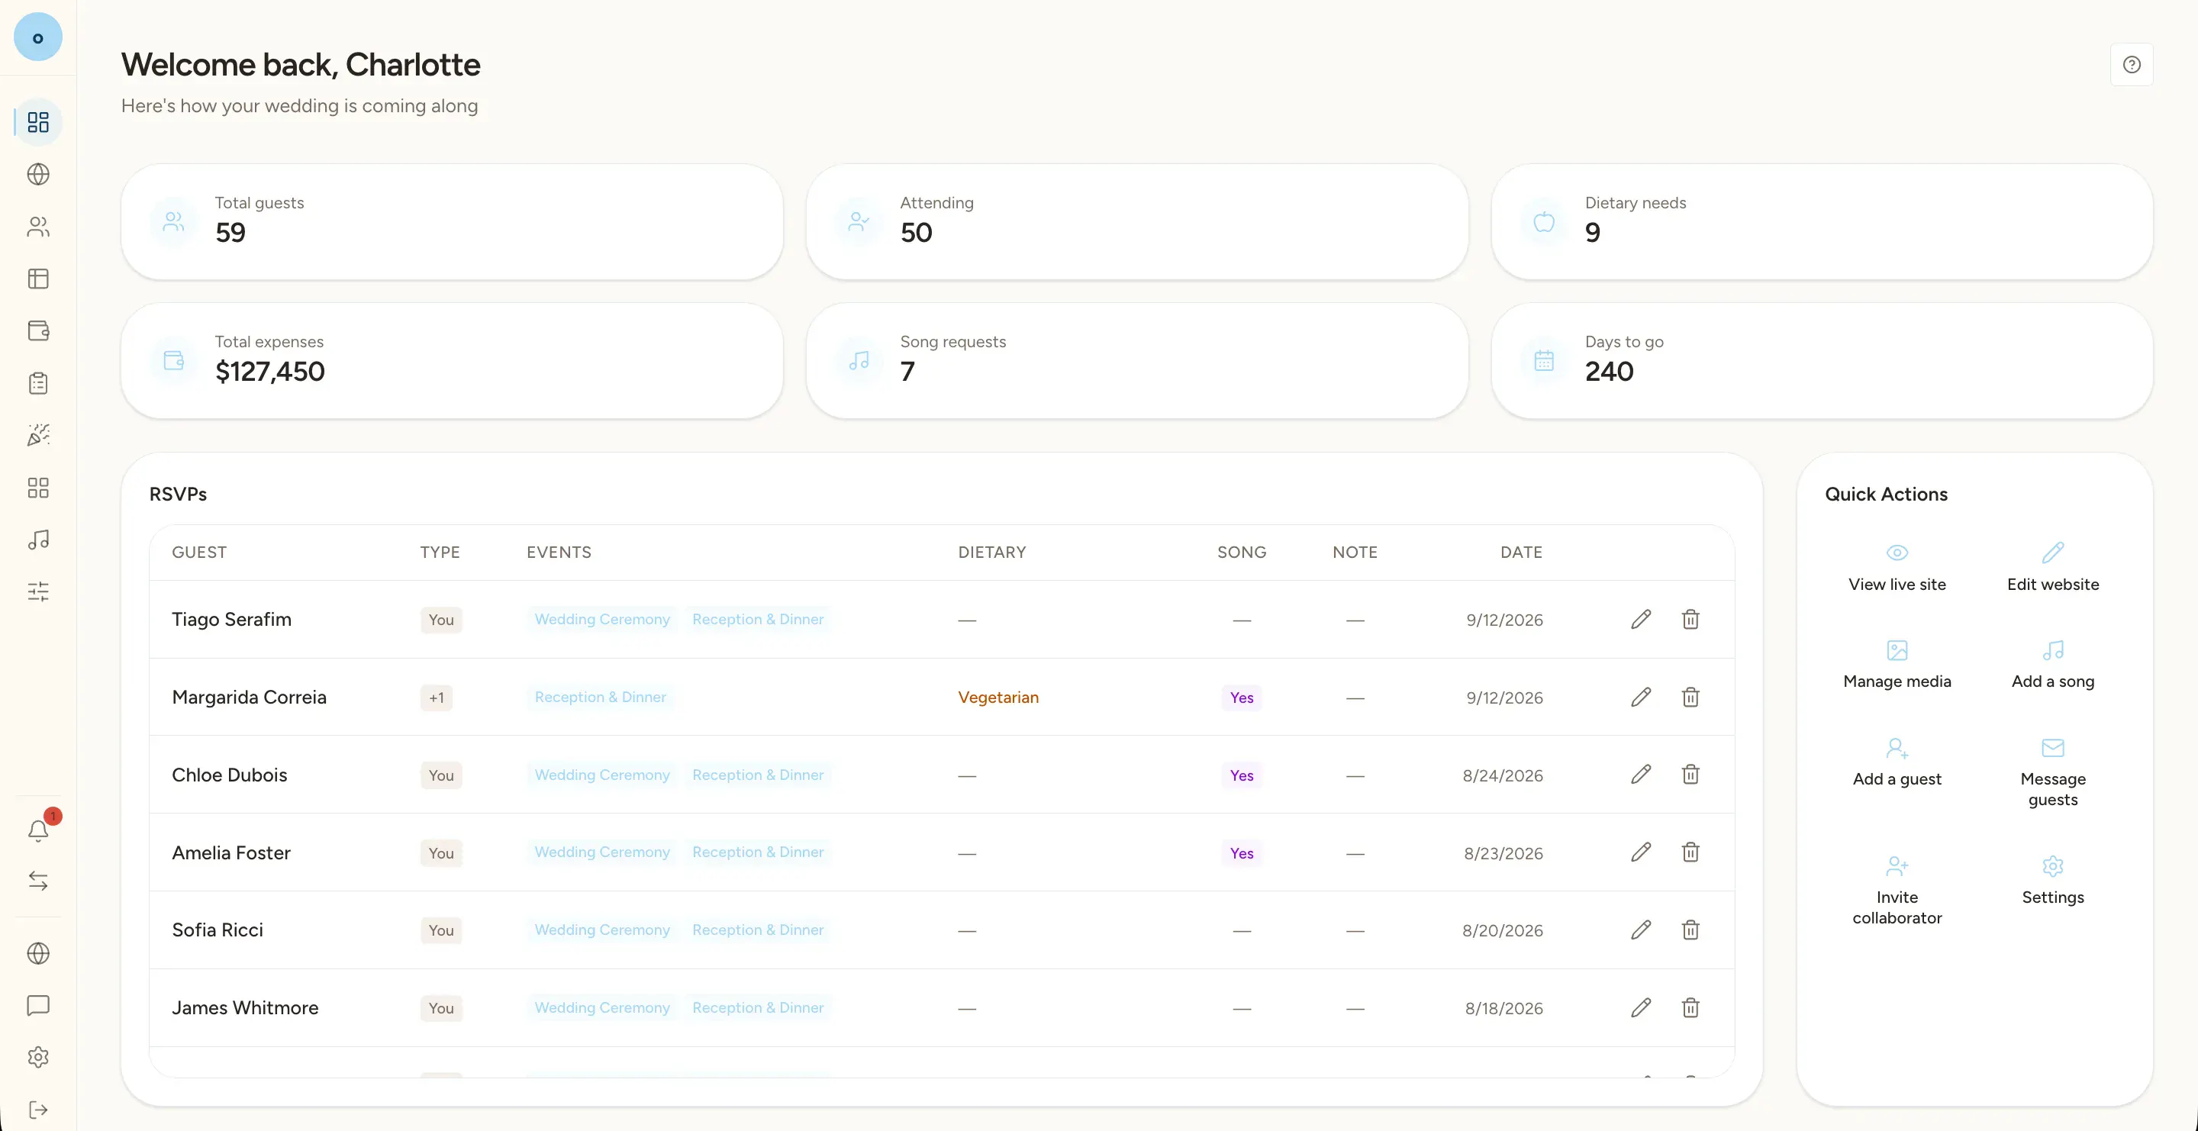Open the party popper events icon

pos(38,435)
